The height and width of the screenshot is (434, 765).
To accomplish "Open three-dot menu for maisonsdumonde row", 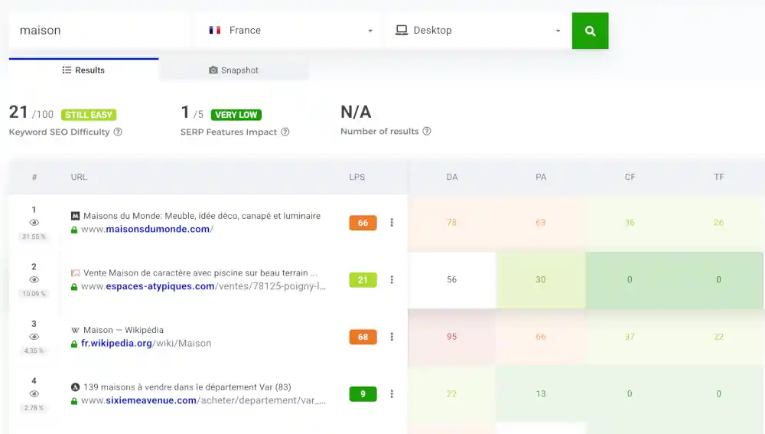I will click(392, 223).
